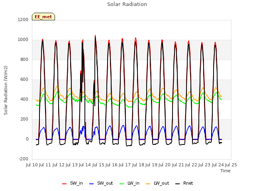Select the LW_out legend entry

(x=157, y=183)
